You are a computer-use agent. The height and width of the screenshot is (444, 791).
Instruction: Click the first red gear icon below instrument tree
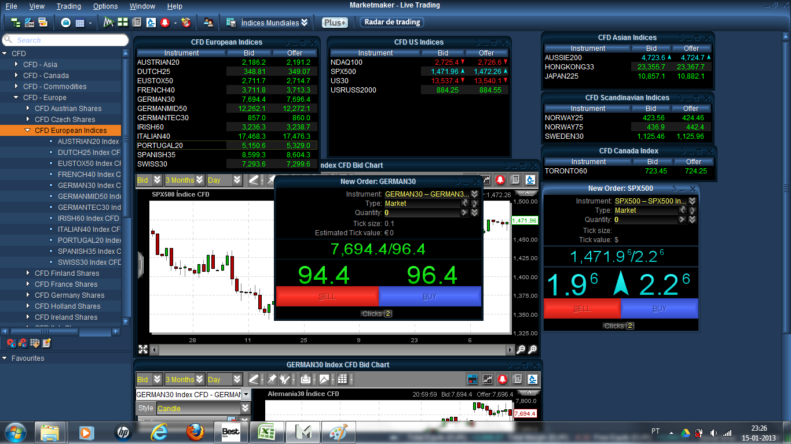tap(12, 343)
